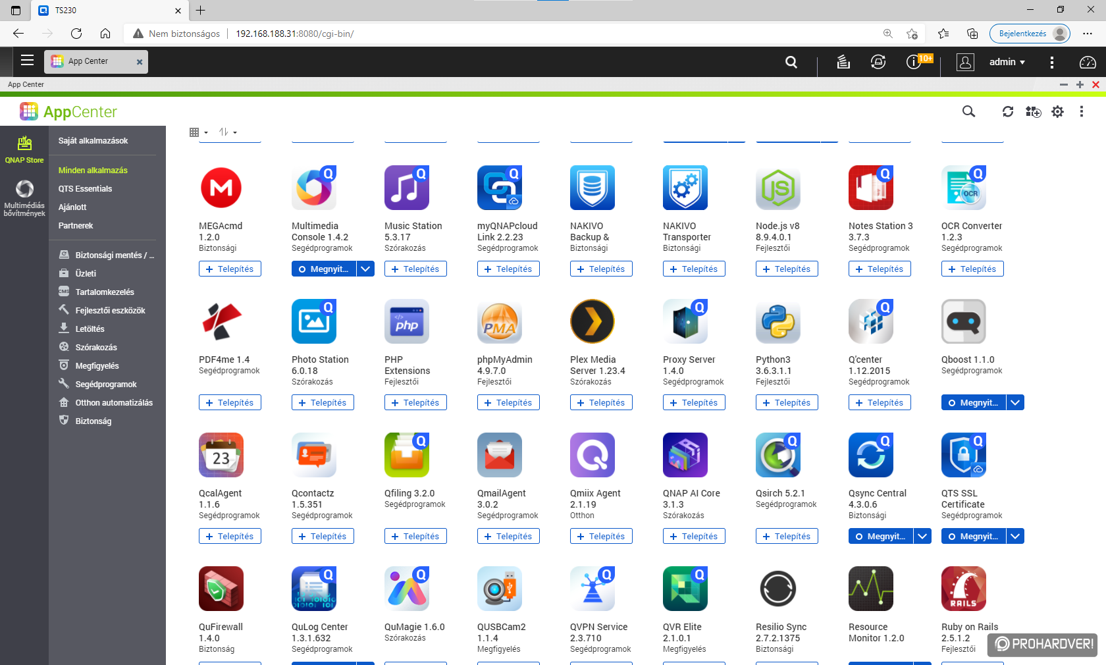Expand the QTS SSL Certificate dropdown arrow

point(1016,536)
